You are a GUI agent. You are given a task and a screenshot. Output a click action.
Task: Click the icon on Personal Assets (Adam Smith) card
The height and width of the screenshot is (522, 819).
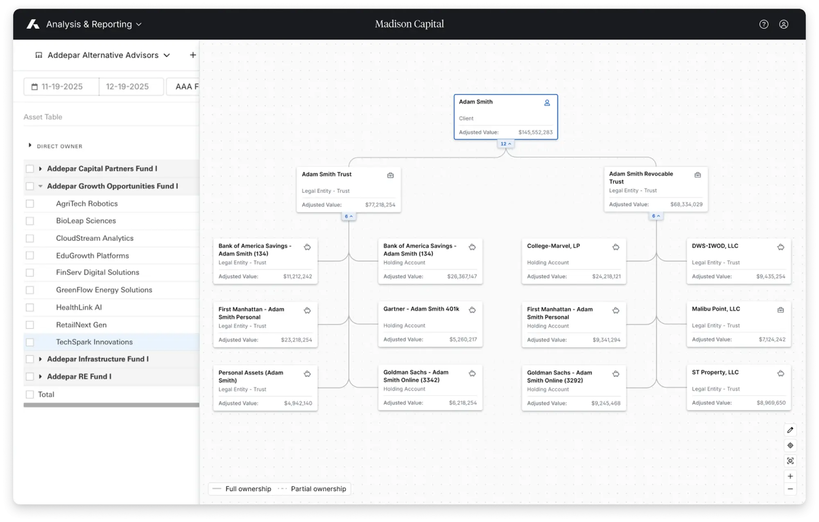[x=307, y=374]
